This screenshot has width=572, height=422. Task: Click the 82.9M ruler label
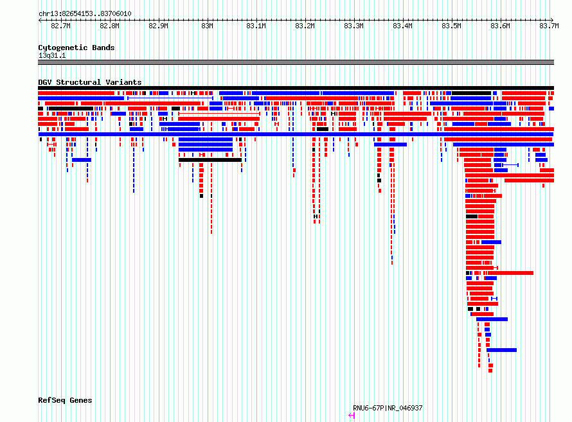[x=158, y=26]
